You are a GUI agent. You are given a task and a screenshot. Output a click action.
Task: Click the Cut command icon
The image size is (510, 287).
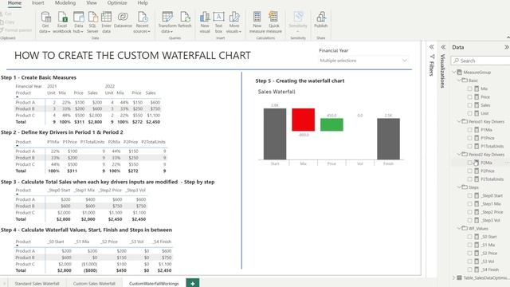point(2,14)
